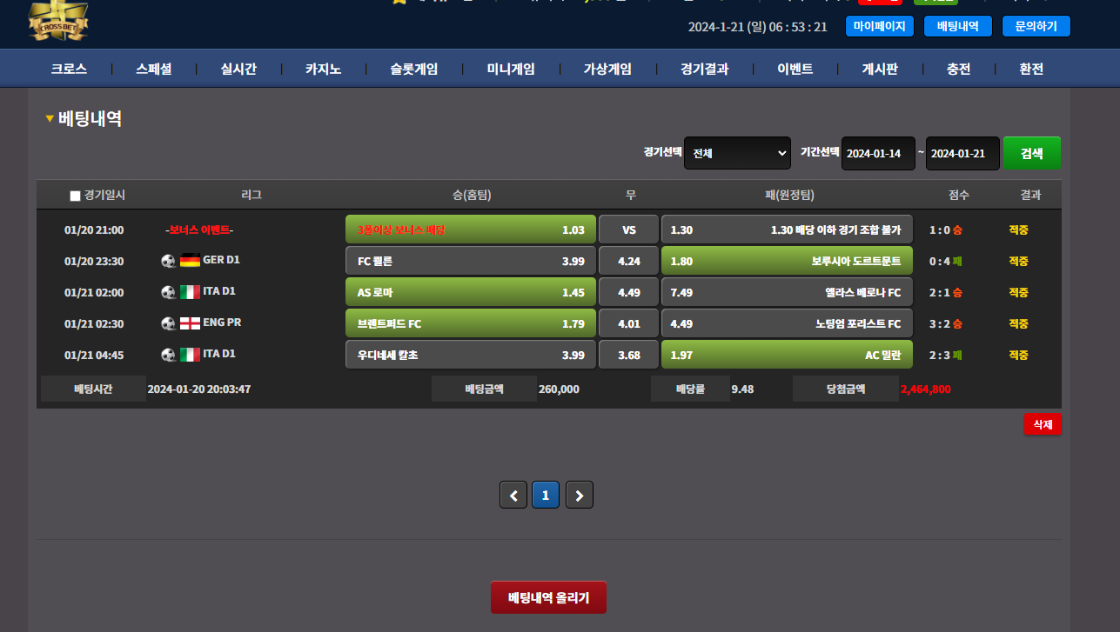Toggle the 경기일시 select-all checkbox
1120x632 pixels.
[x=75, y=196]
